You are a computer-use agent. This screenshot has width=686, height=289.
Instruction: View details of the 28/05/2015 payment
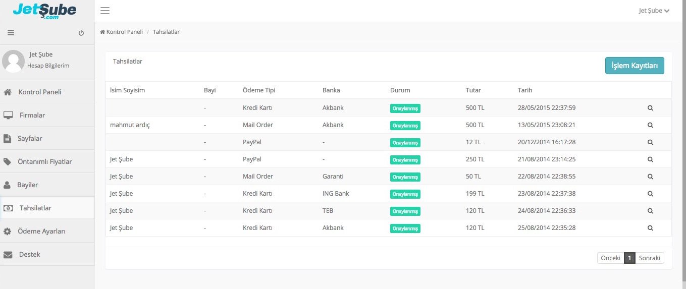pyautogui.click(x=650, y=108)
